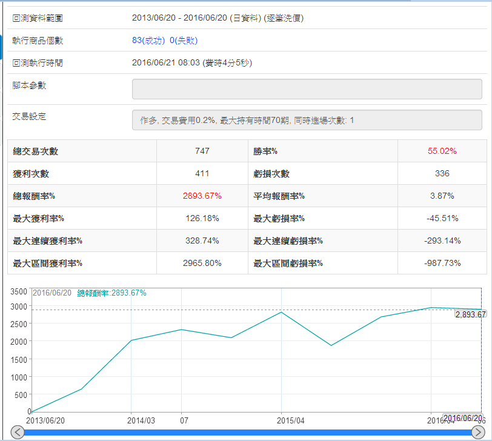Click the 回測資料範圍 date range text
Image resolution: width=492 pixels, height=441 pixels.
click(218, 18)
